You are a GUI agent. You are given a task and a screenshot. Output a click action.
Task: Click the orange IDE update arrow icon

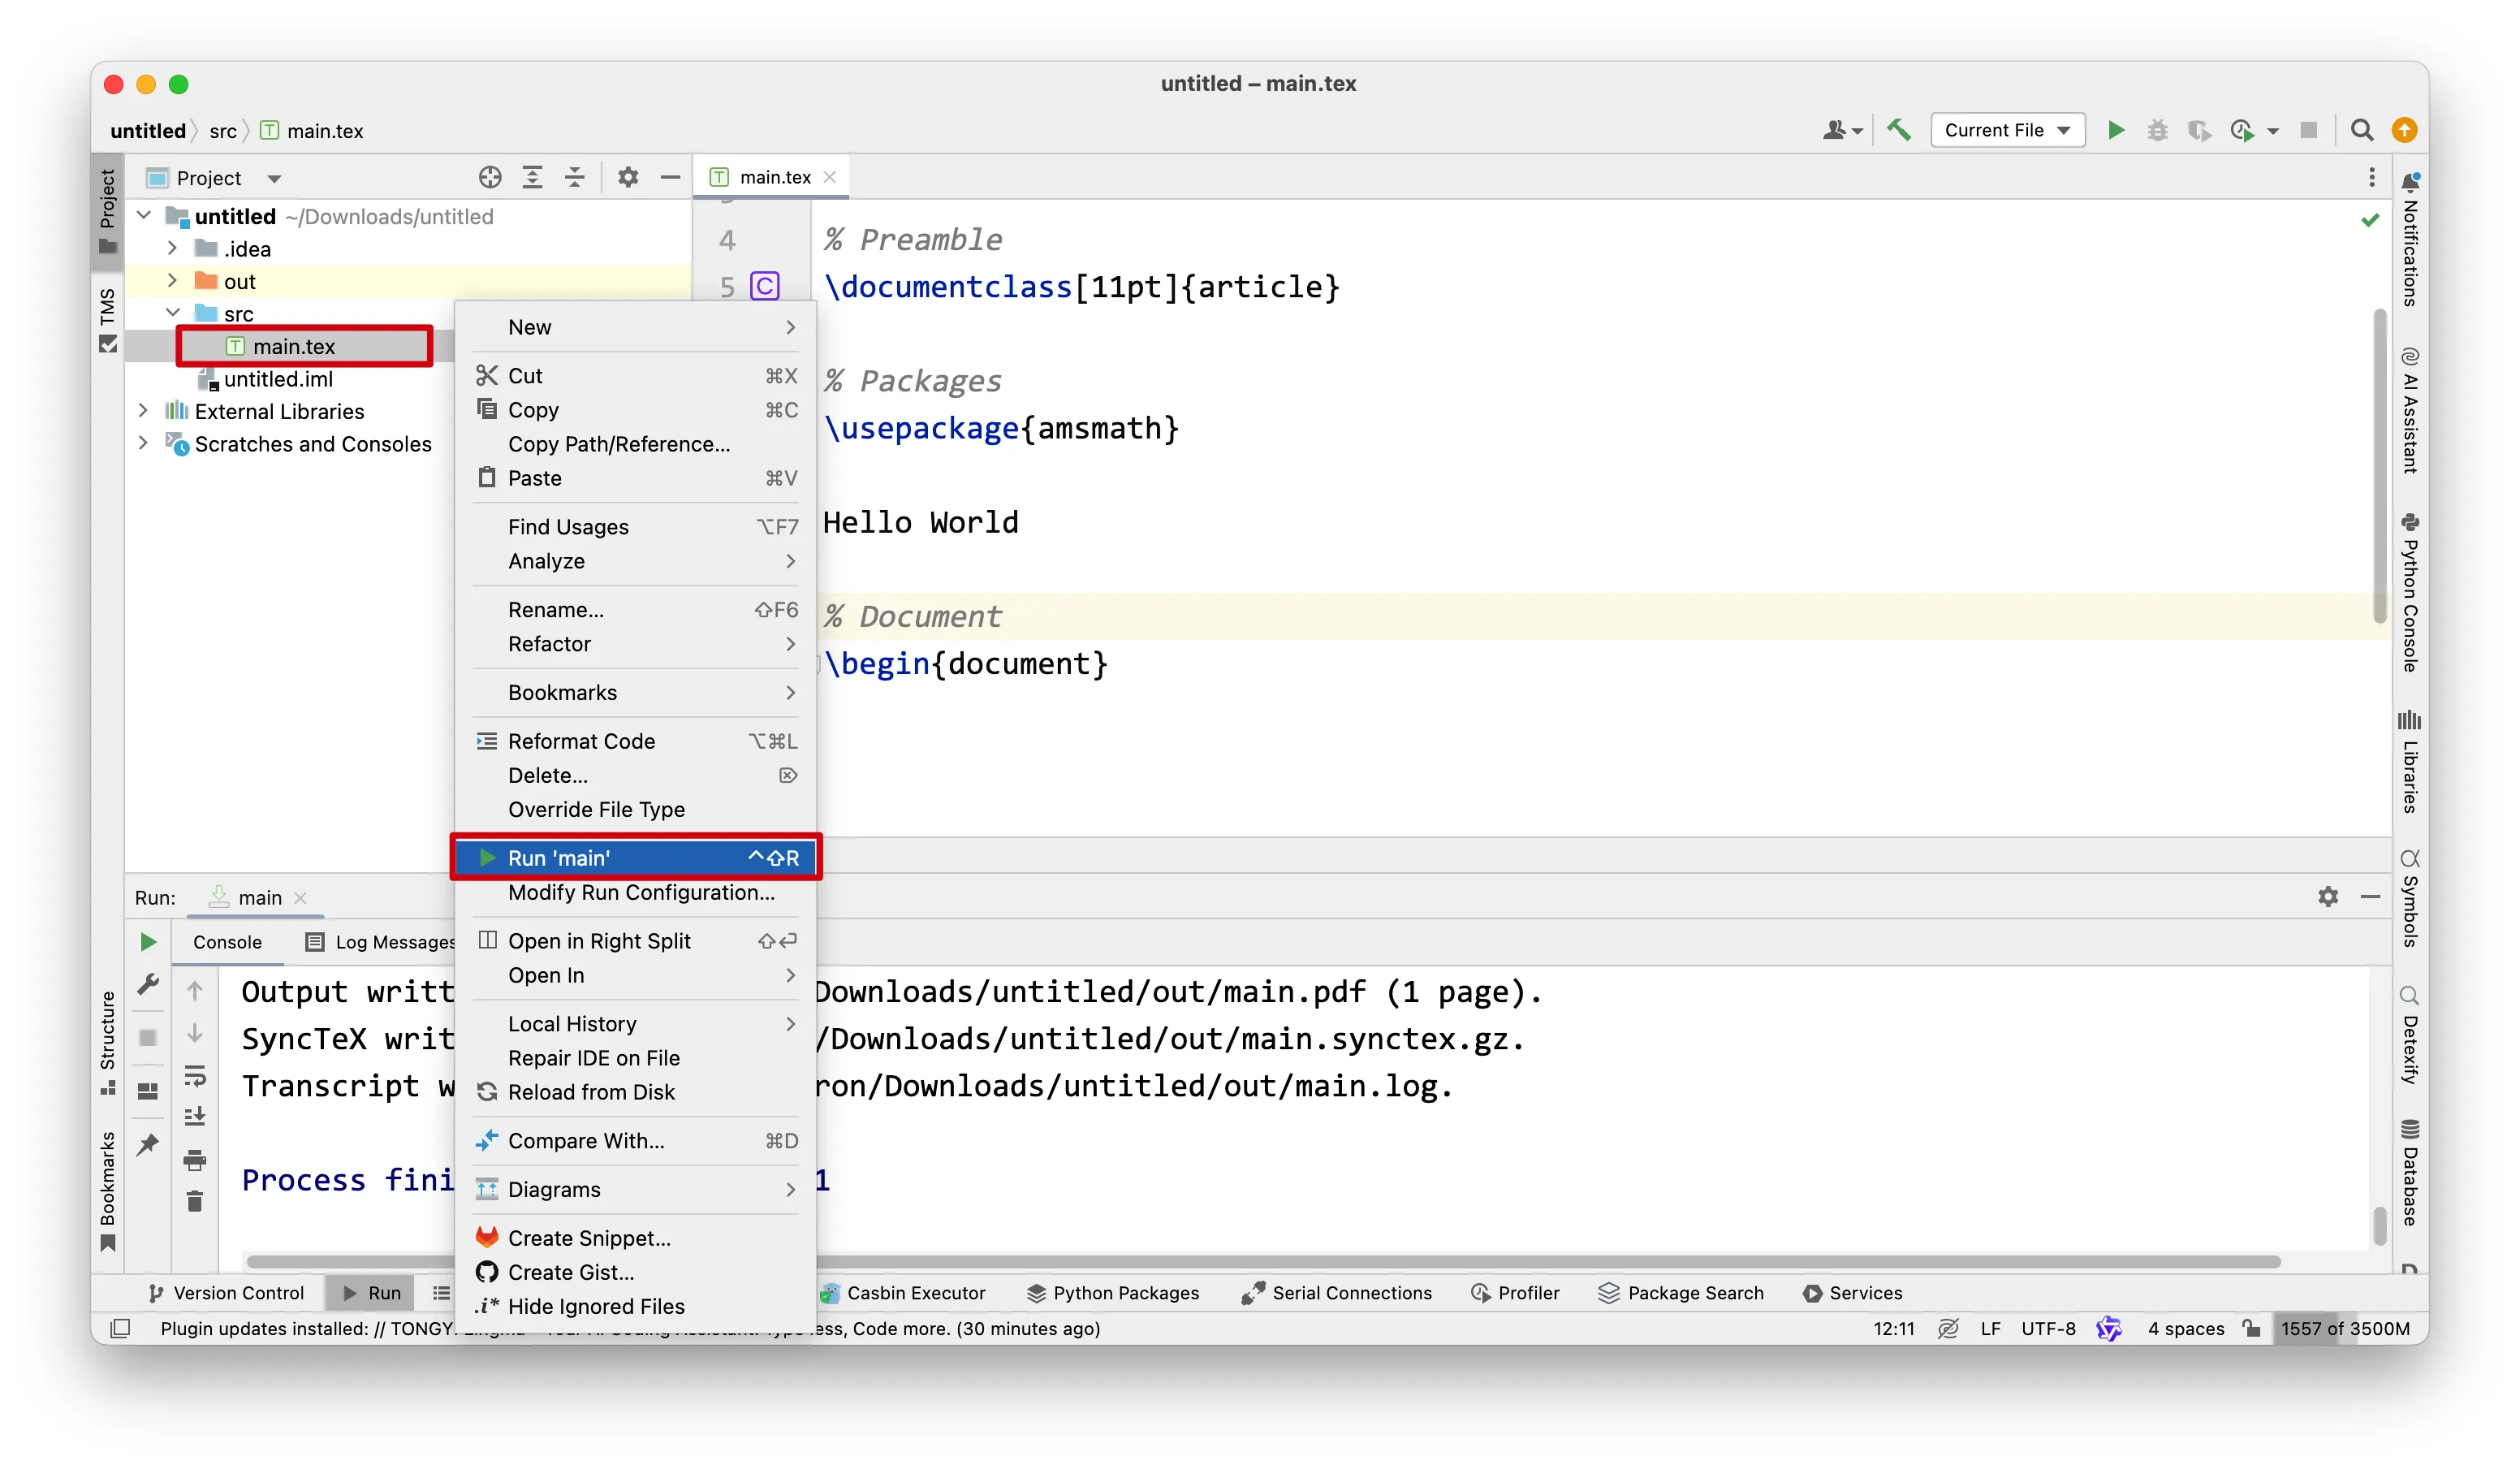pos(2404,130)
